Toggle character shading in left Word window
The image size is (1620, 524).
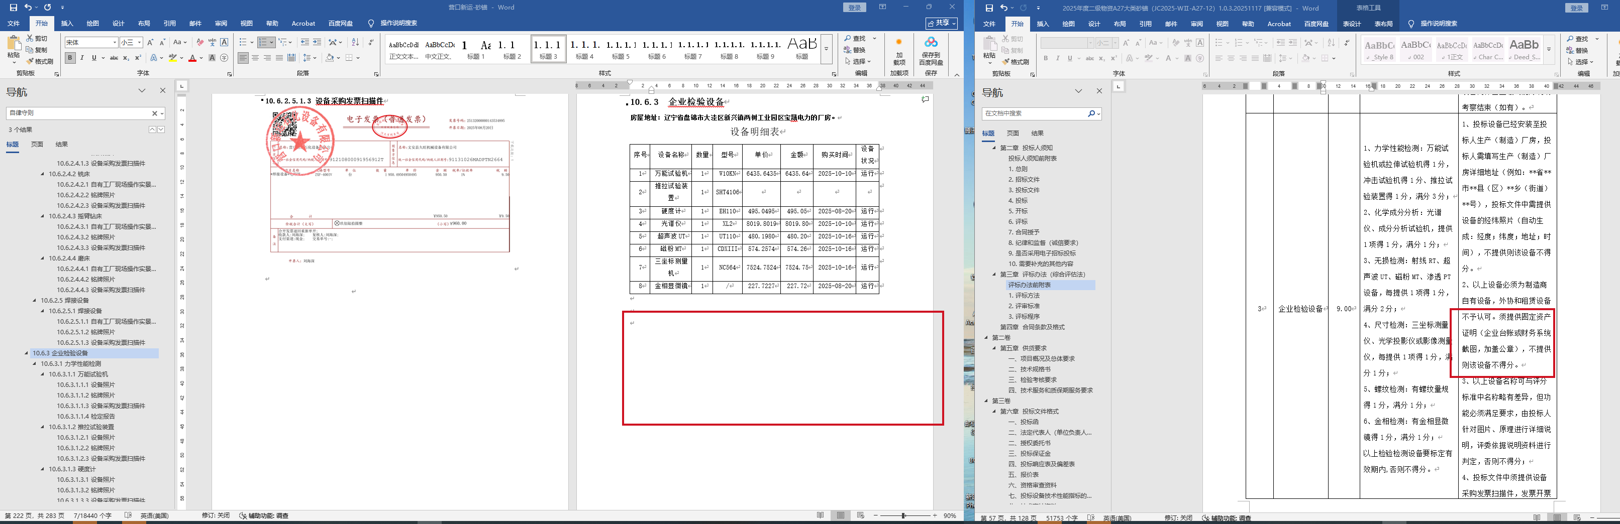point(212,58)
